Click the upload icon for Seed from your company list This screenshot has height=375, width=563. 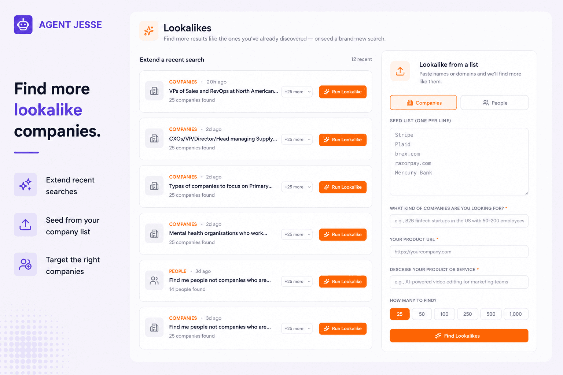[x=25, y=224]
